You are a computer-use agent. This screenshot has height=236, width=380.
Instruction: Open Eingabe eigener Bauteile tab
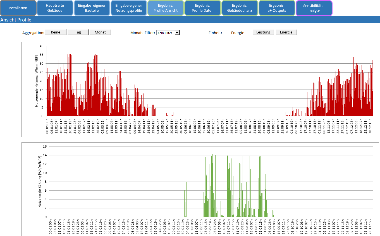click(x=92, y=8)
